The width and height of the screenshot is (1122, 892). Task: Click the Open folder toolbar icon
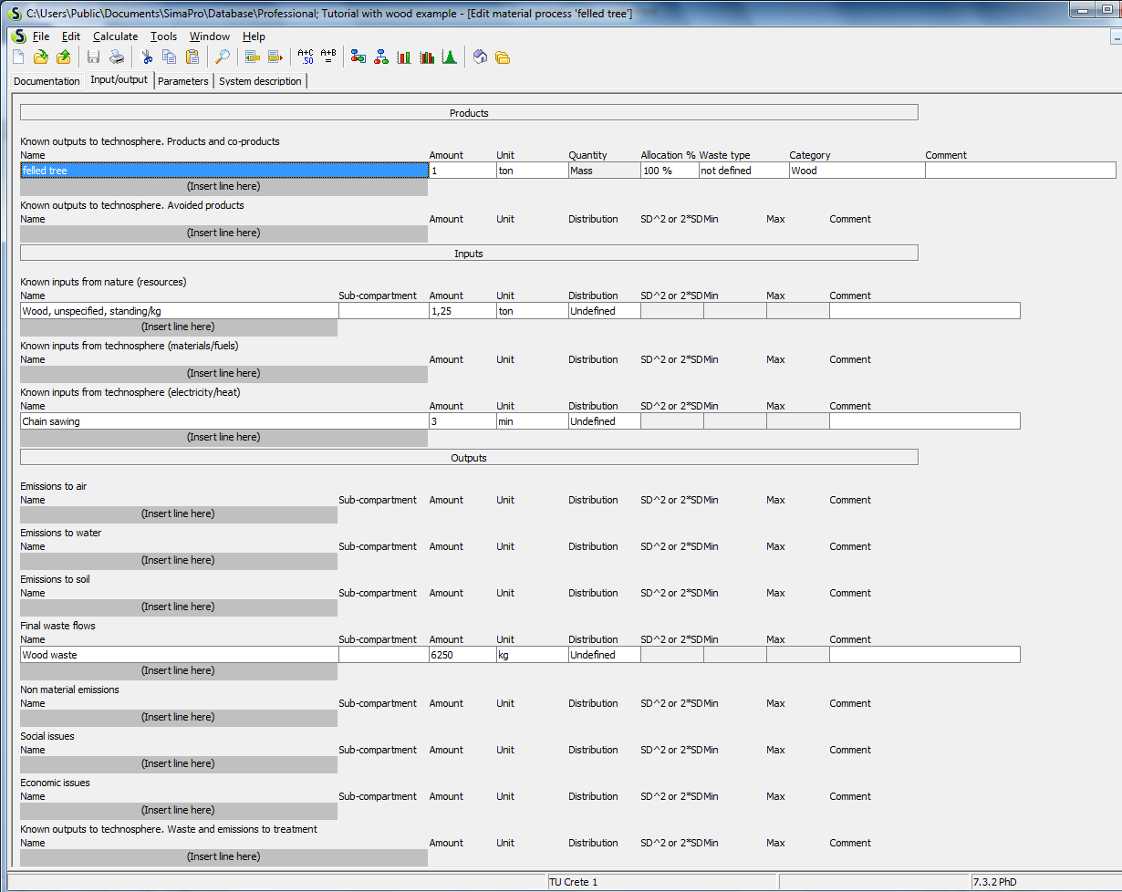point(40,57)
